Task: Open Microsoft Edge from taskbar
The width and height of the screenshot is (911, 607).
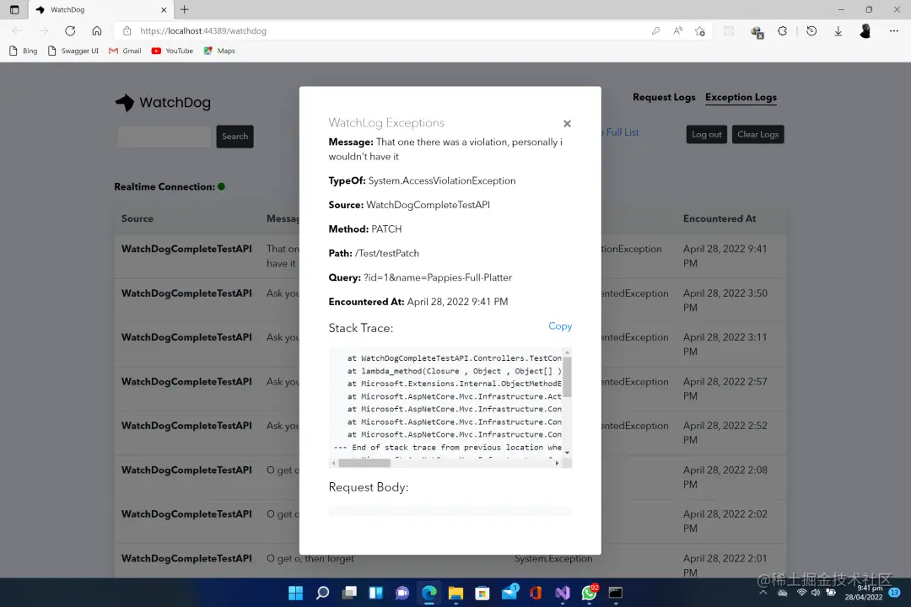Action: [429, 593]
